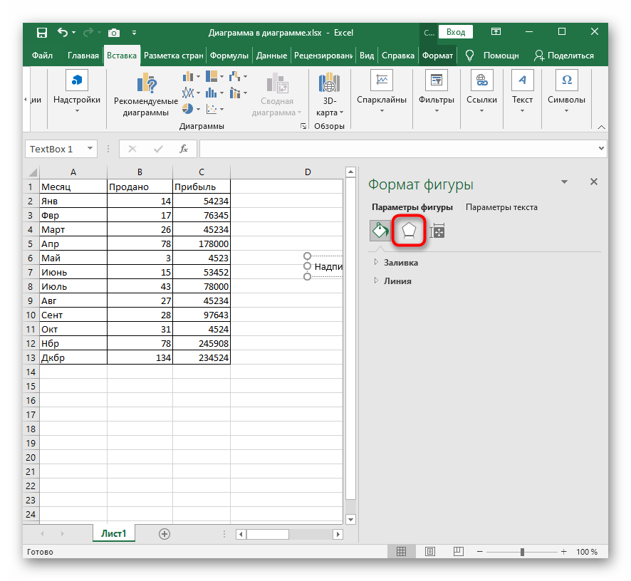
Task: Switch to Text options (Параметры текста)
Action: [x=501, y=207]
